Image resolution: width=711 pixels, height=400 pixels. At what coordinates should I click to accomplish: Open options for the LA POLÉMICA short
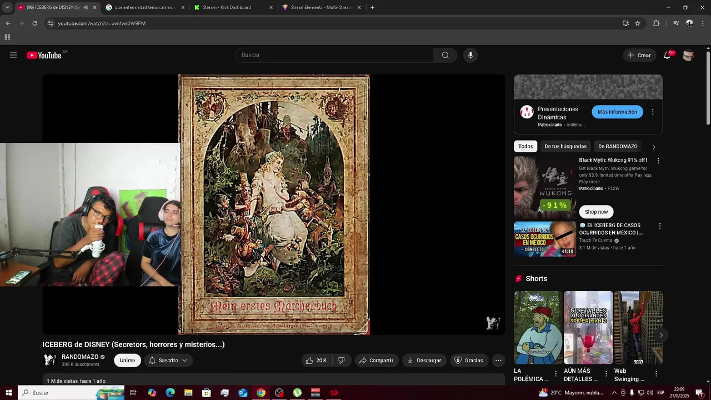[x=555, y=374]
